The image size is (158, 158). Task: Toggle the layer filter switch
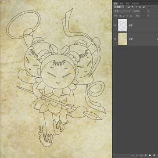149,7
